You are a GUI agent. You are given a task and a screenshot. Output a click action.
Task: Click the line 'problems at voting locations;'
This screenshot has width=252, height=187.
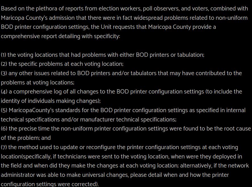pyautogui.click(x=38, y=82)
